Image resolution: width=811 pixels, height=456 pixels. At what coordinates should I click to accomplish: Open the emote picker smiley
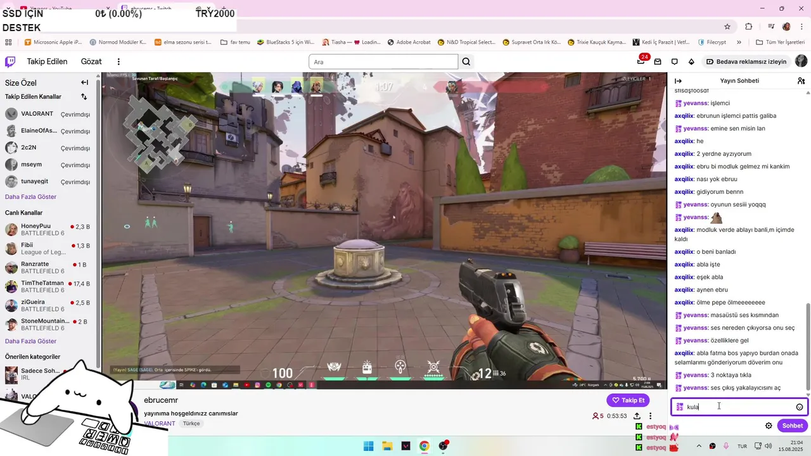tap(800, 407)
